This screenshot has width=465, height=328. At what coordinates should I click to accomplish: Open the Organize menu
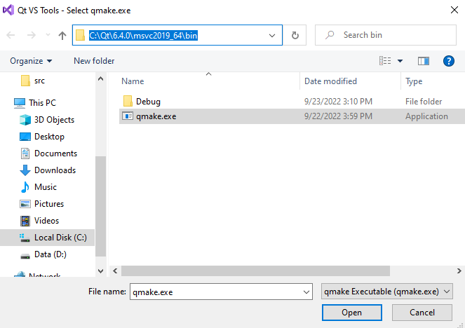coord(31,61)
